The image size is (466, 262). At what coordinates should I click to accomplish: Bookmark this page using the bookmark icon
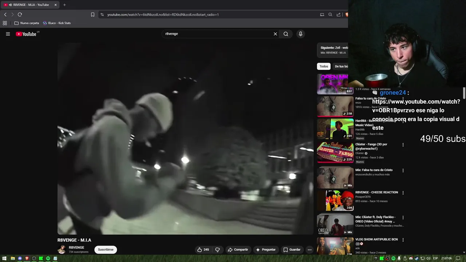92,15
